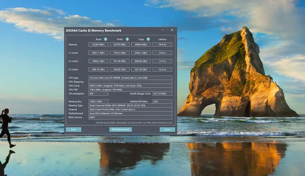This screenshot has height=176, width=305.
Task: Click the CPU Clock field 4920.3 MHz
Action: click(130, 86)
